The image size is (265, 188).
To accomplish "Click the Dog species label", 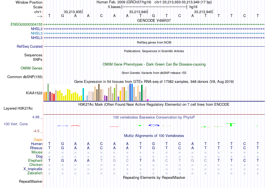I will pyautogui.click(x=39, y=156).
